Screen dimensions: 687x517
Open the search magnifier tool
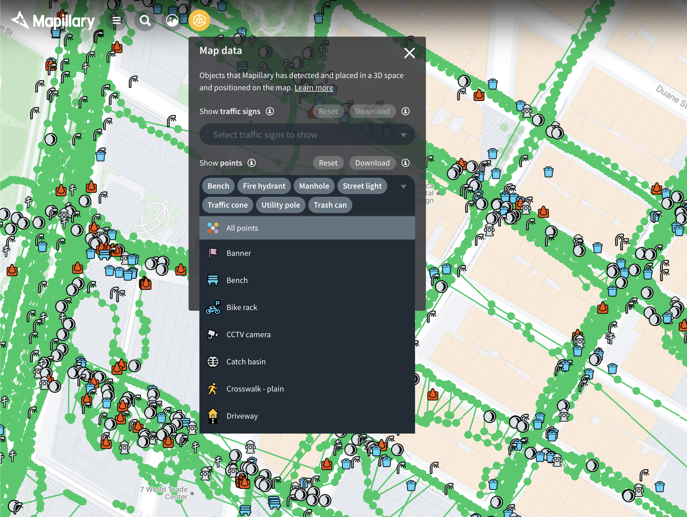(145, 21)
